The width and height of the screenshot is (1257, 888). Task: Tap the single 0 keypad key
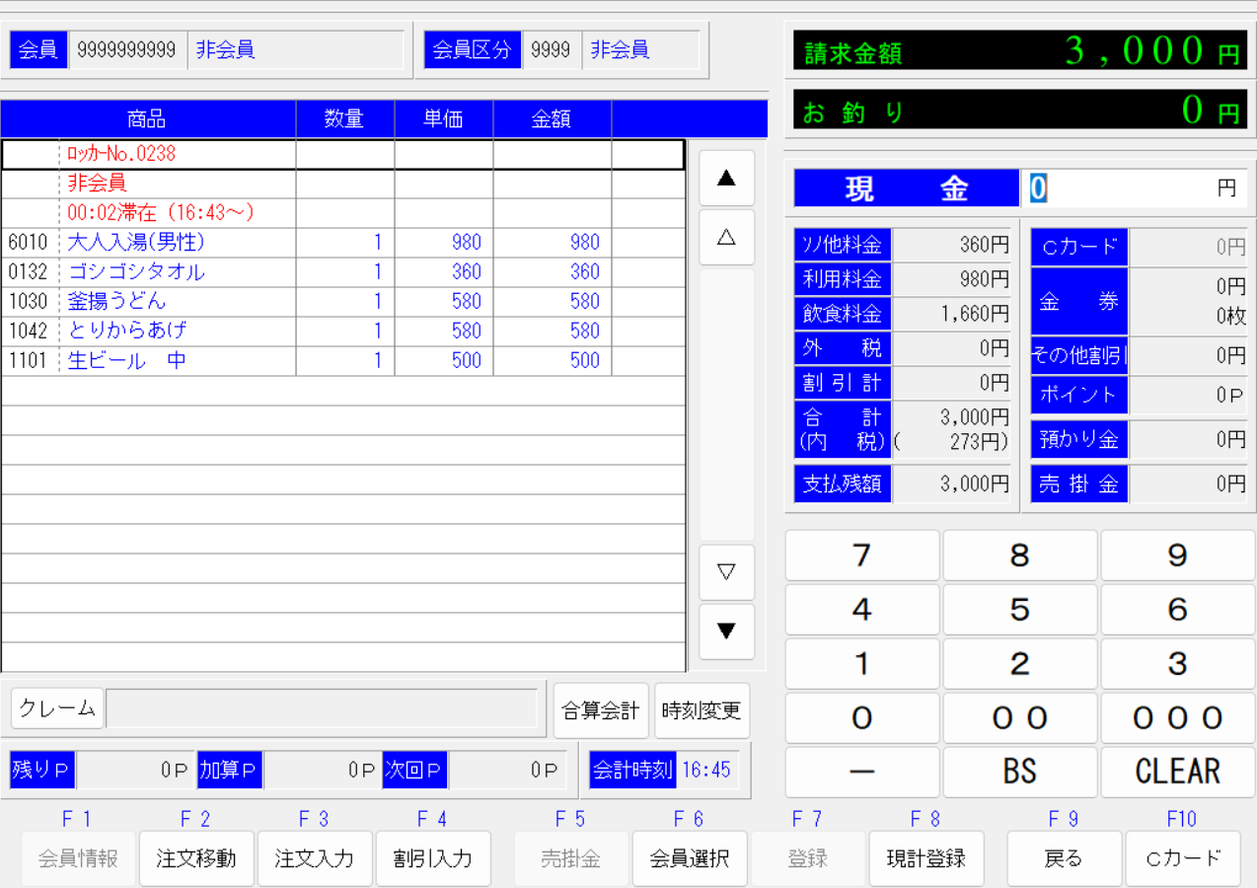pyautogui.click(x=862, y=718)
